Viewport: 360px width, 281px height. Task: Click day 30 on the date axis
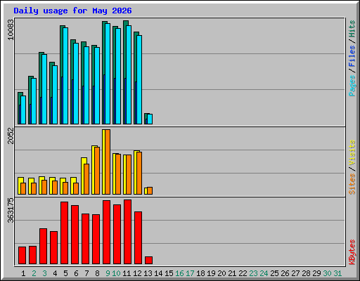(327, 273)
